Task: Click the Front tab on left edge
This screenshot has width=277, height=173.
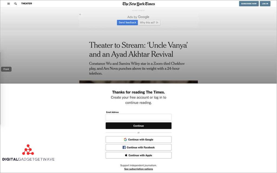Action: (x=6, y=69)
